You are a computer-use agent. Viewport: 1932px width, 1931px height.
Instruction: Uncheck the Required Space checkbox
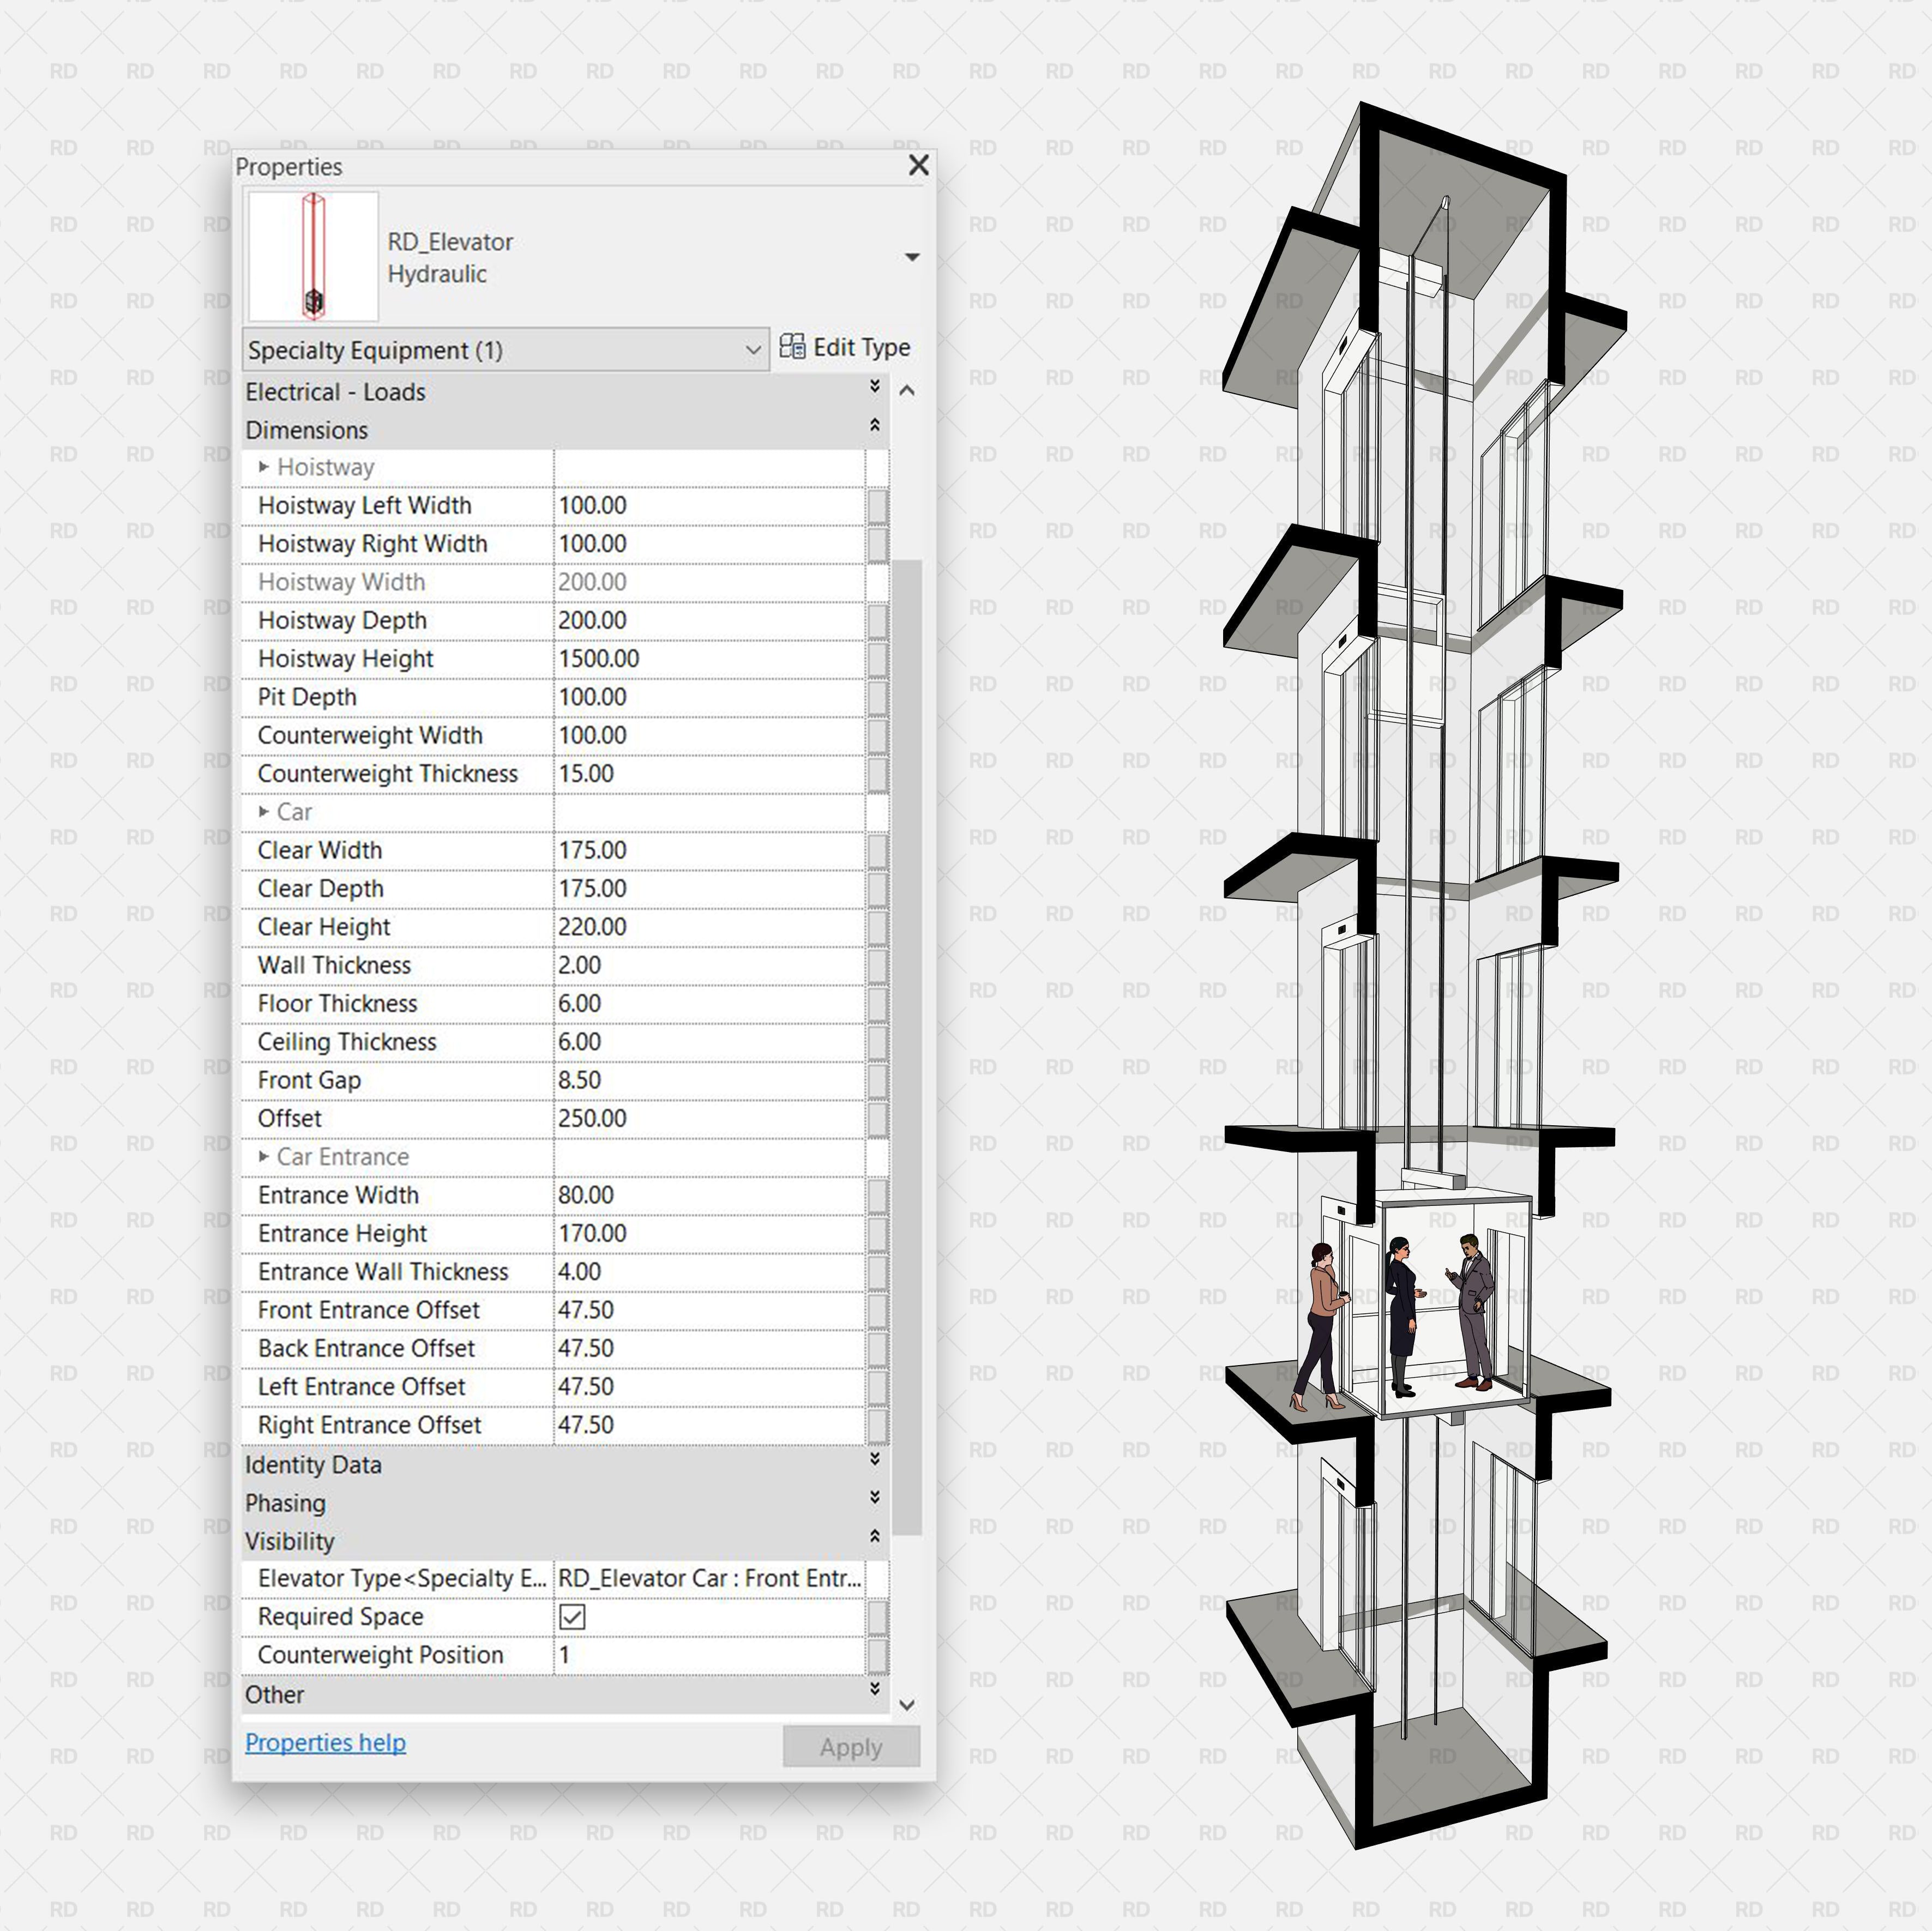pyautogui.click(x=572, y=1617)
